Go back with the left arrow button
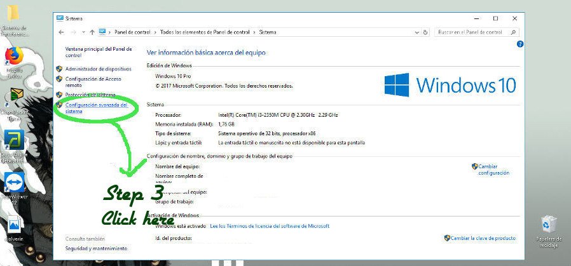The height and width of the screenshot is (266, 571). coord(61,32)
